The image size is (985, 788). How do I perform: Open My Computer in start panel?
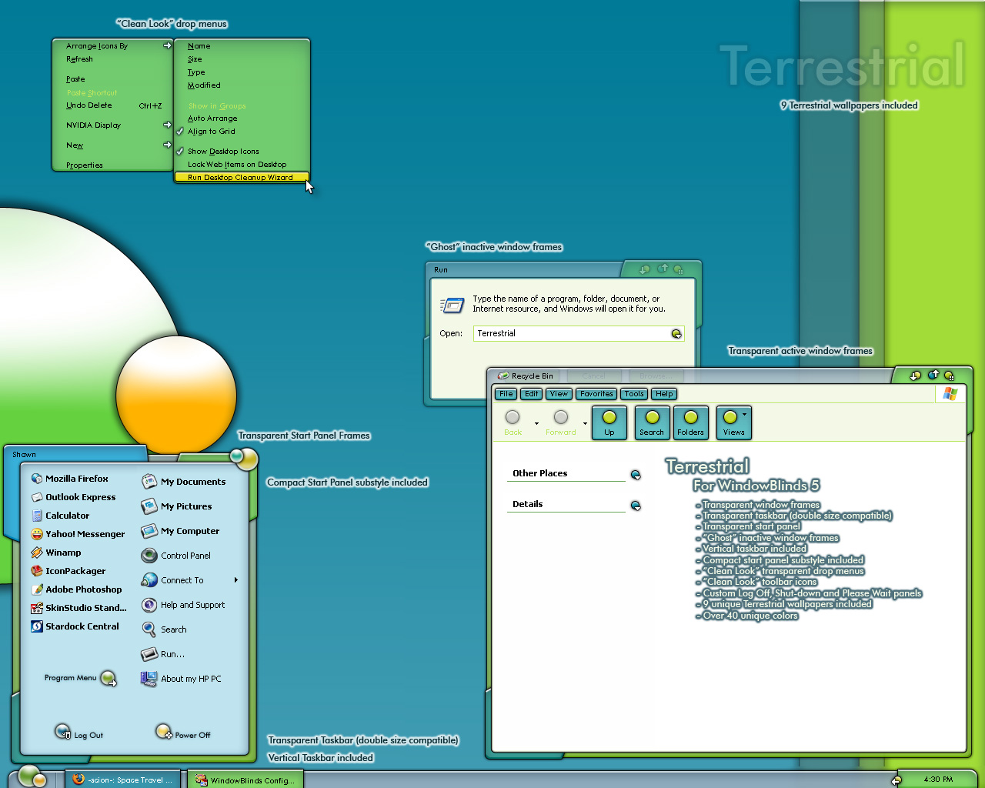[181, 531]
